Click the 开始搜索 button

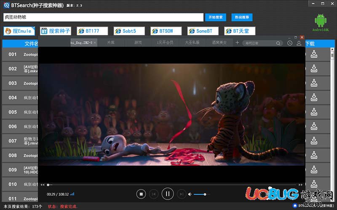coord(216,17)
